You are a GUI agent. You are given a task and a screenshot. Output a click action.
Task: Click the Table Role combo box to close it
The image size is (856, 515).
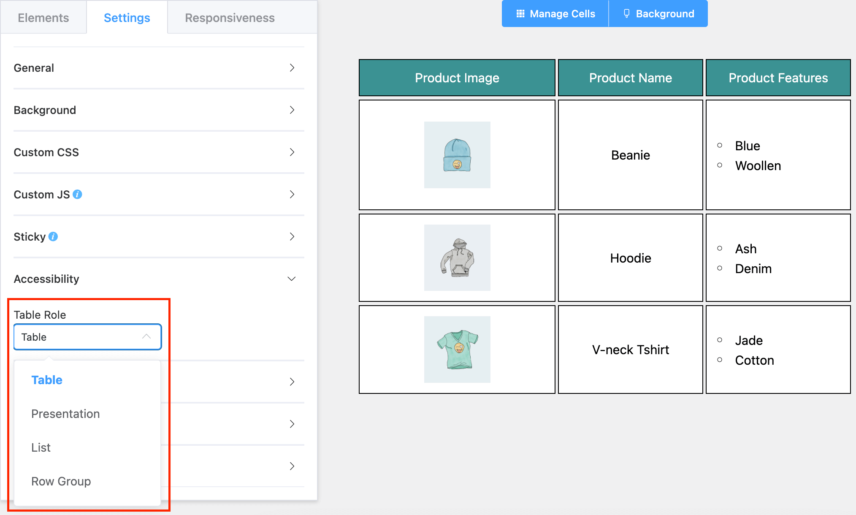pyautogui.click(x=87, y=336)
